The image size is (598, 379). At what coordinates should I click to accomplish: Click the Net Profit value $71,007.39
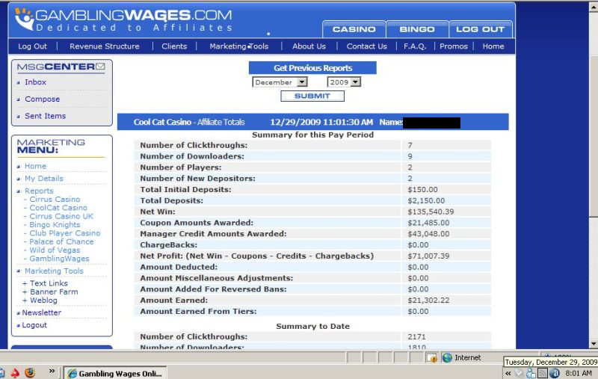coord(428,256)
